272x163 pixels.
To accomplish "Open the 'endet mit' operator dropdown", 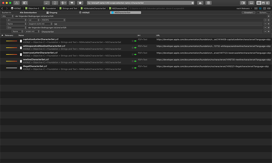I will [x=32, y=32].
